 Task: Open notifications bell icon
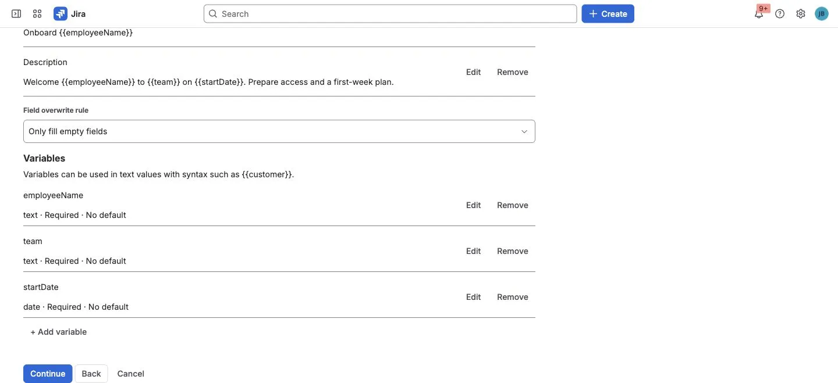click(759, 13)
